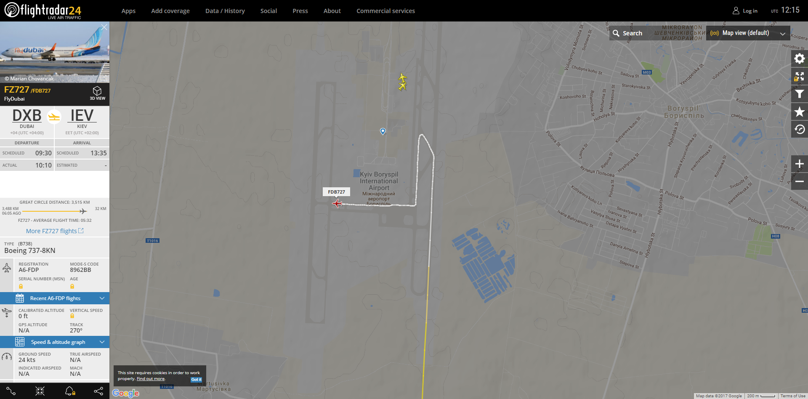Dismiss cookie notice with Got it
The width and height of the screenshot is (808, 399).
point(196,379)
